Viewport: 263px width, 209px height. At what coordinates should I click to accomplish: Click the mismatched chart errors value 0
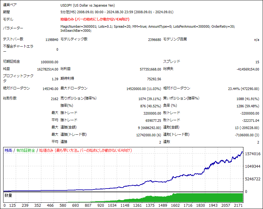pos(57,49)
